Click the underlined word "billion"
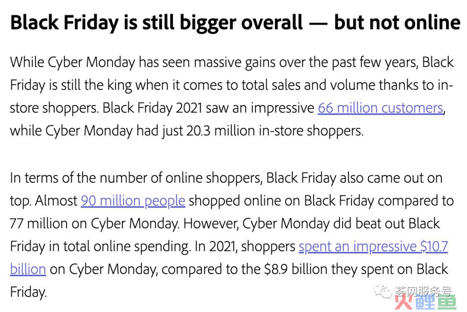Viewport: 467px width, 312px height. [x=28, y=269]
